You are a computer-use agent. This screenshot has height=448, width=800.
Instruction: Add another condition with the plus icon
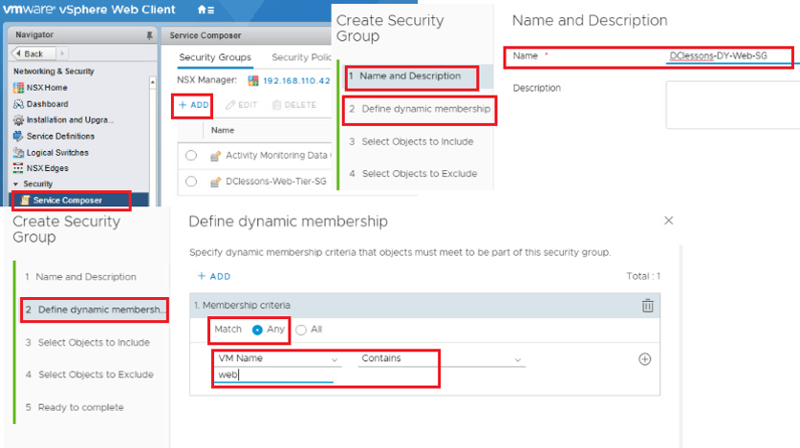pyautogui.click(x=645, y=359)
